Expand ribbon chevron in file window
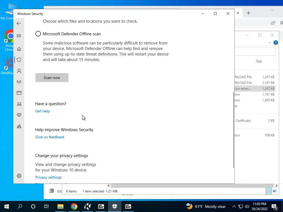This screenshot has height=212, width=283. click(x=270, y=43)
